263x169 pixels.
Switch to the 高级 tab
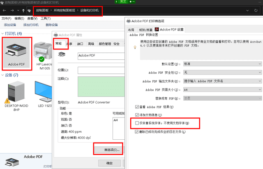click(91, 44)
